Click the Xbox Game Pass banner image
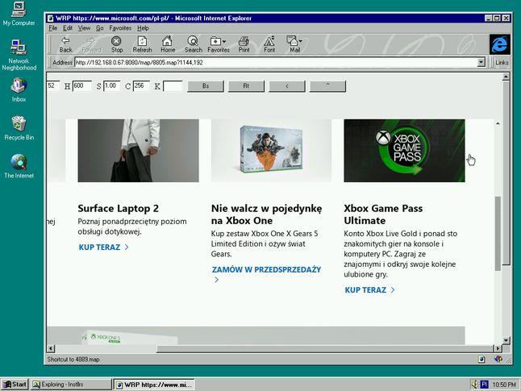Image resolution: width=521 pixels, height=391 pixels. 404,151
